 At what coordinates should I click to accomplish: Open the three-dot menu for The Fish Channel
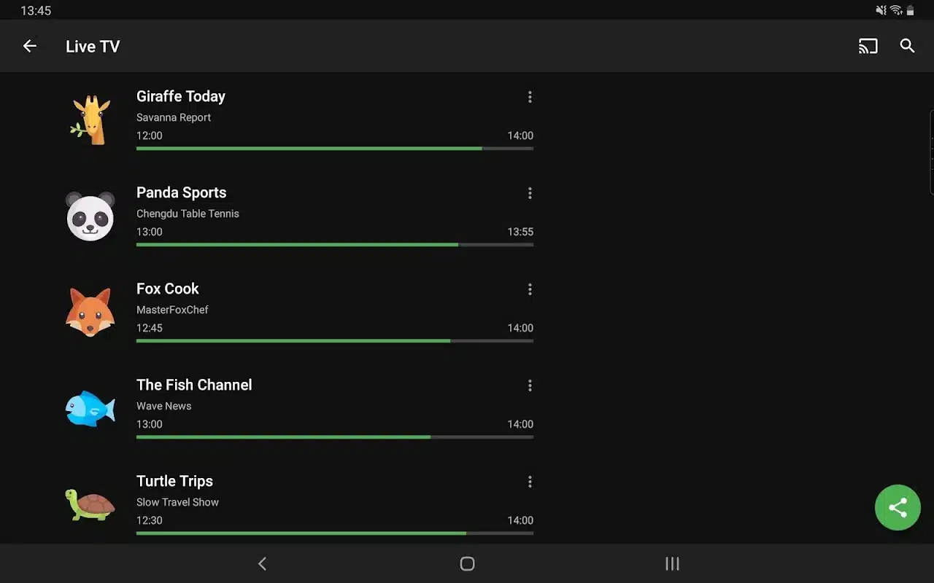pos(530,386)
